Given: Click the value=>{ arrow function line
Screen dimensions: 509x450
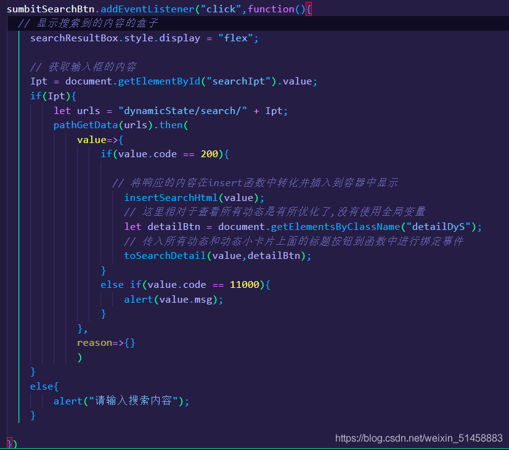Looking at the screenshot, I should click(x=100, y=140).
